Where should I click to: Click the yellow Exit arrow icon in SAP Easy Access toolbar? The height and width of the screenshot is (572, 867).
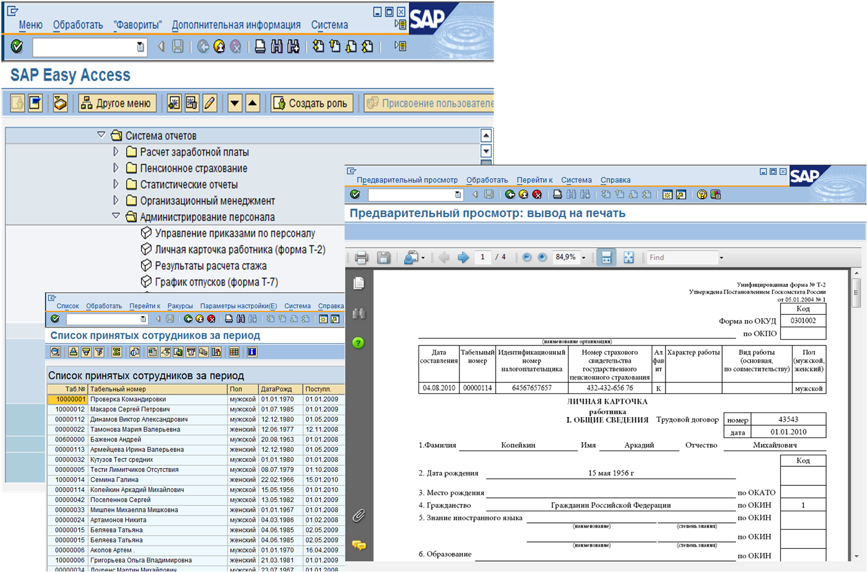[219, 47]
